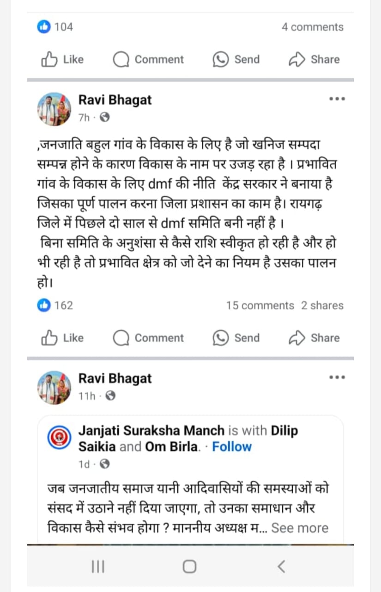Open Janjati Suraksha Manch page logo
This screenshot has width=381, height=592.
tap(60, 438)
